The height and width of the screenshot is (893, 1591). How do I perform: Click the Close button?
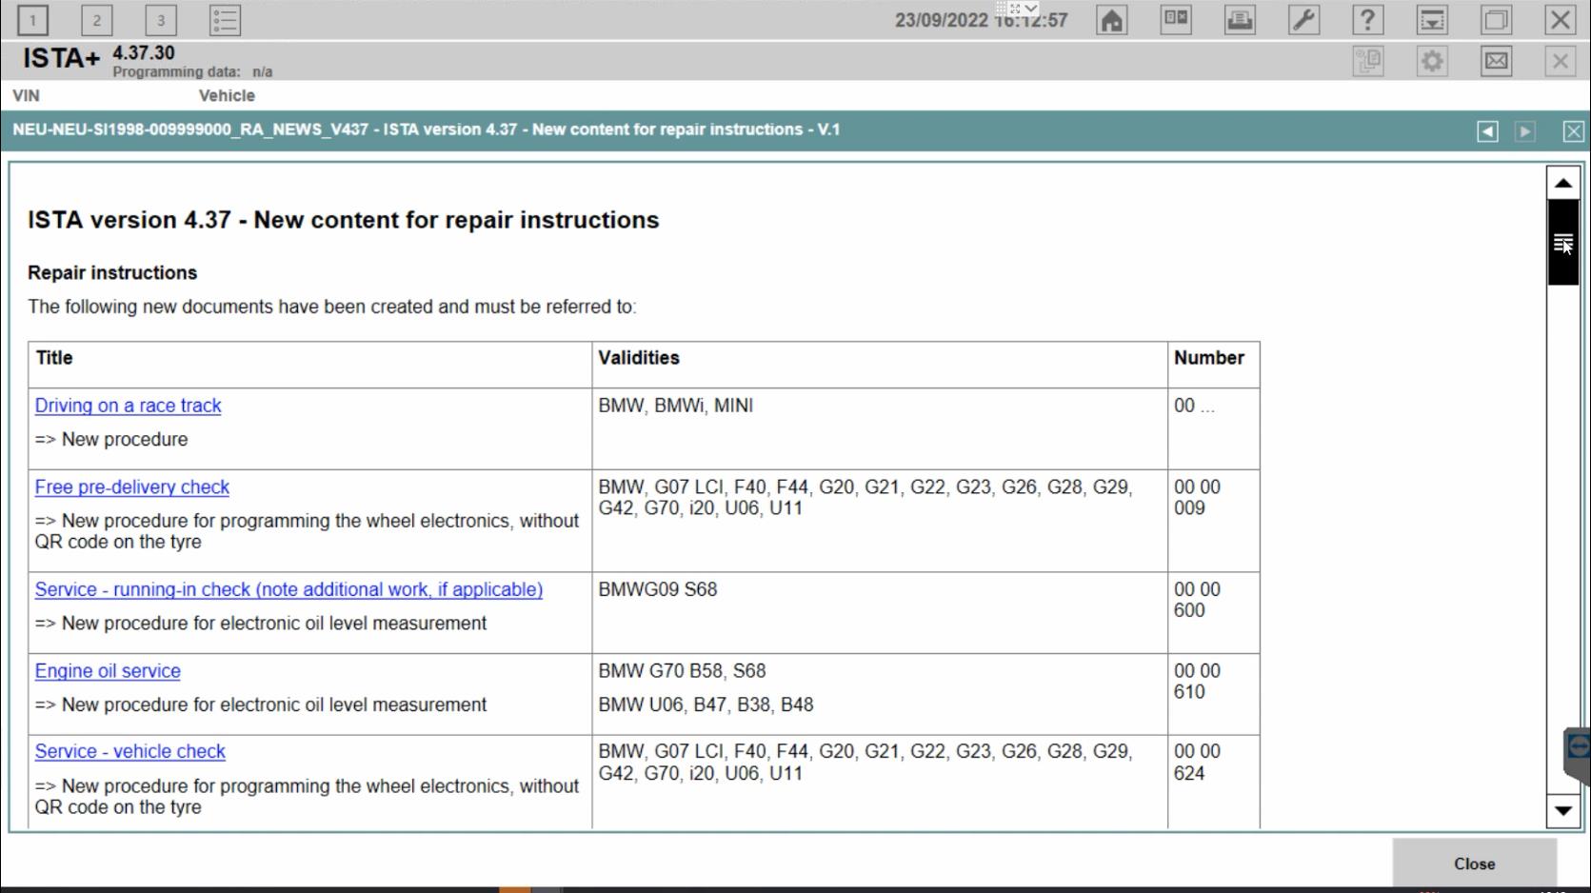(1474, 863)
